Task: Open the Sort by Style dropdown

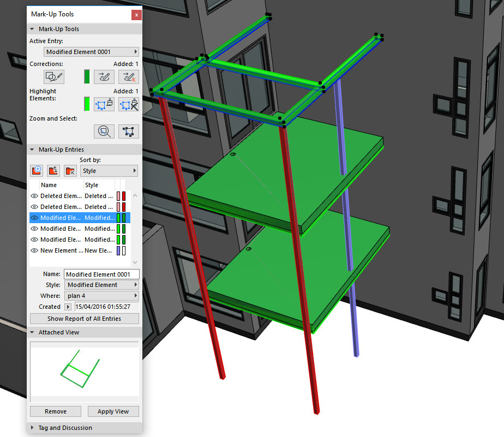Action: [109, 171]
